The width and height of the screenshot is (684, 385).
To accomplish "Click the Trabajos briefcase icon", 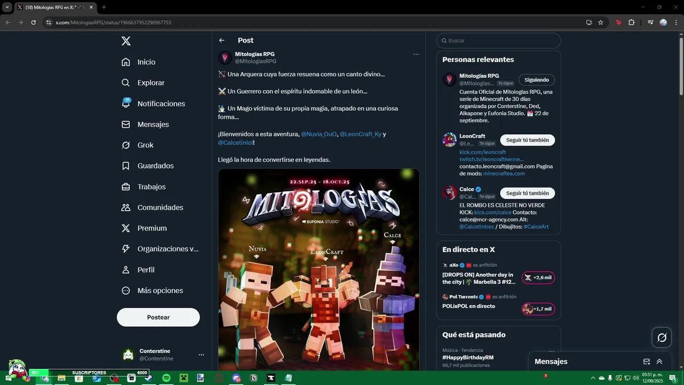I will pos(126,187).
